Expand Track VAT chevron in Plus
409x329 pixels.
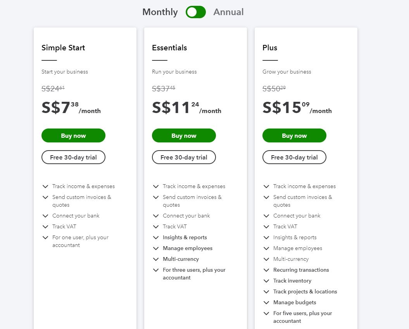point(266,226)
